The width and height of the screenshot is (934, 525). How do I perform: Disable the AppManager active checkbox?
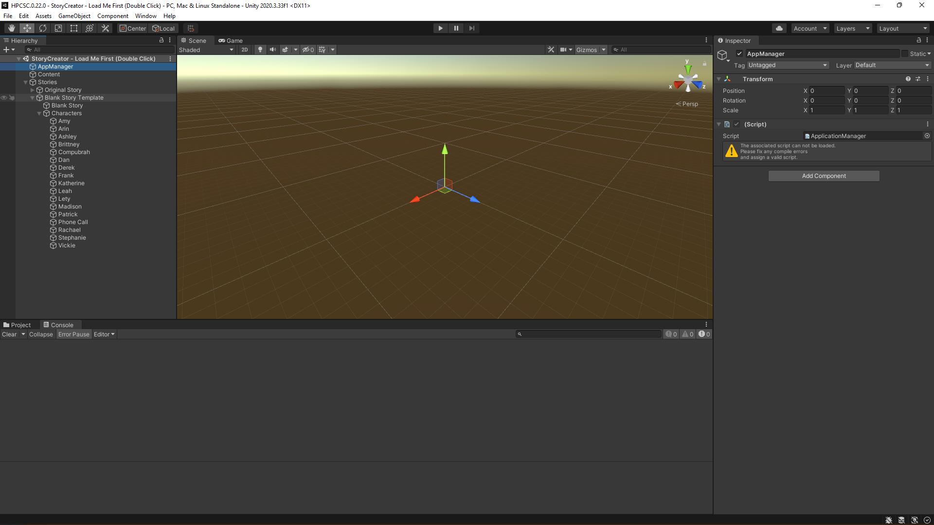[738, 53]
